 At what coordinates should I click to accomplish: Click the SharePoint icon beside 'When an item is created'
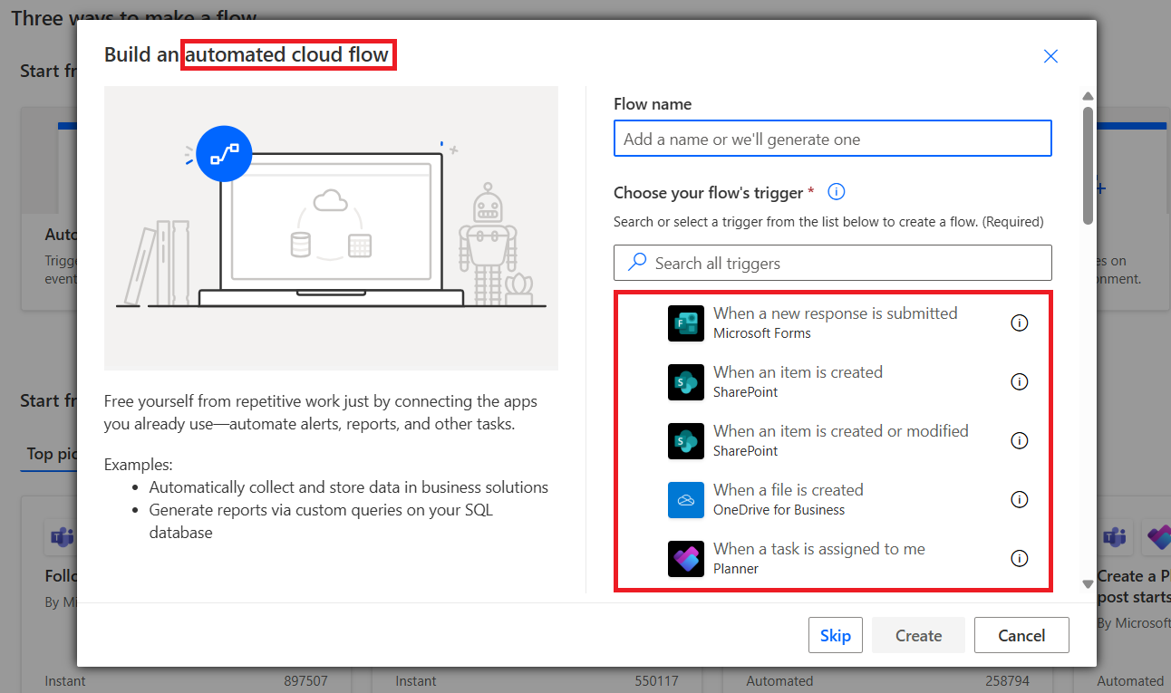pyautogui.click(x=686, y=382)
